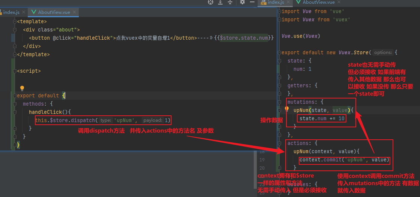Fold the mutations: block
Viewport: 420px width, 197px height.
click(x=279, y=102)
